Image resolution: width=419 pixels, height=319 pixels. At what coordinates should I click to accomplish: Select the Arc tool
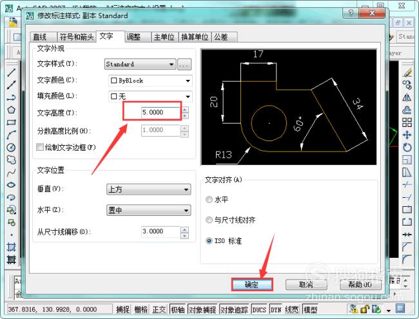point(11,135)
